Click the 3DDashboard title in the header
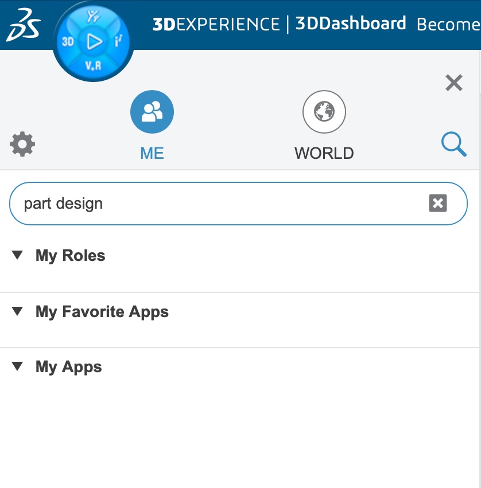 click(x=350, y=24)
